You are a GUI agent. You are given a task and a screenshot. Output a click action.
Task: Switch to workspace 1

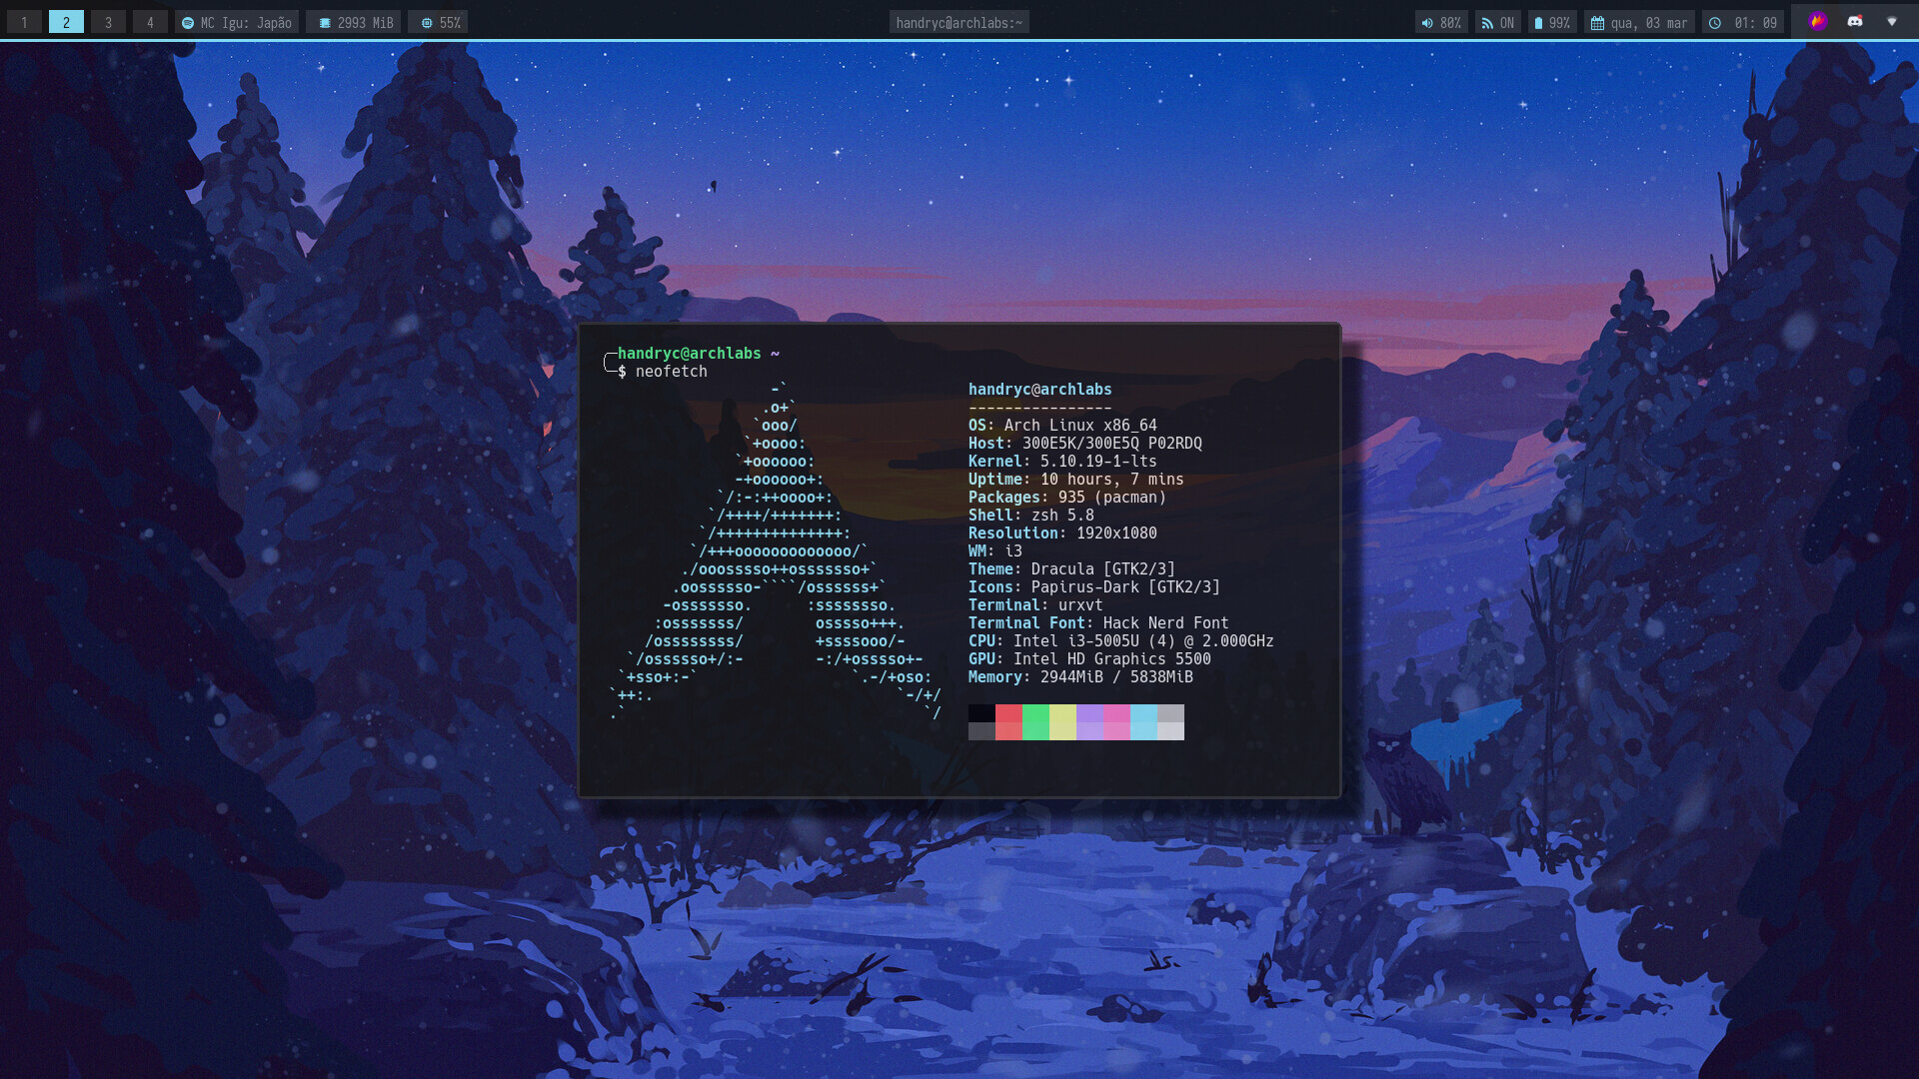click(x=24, y=22)
